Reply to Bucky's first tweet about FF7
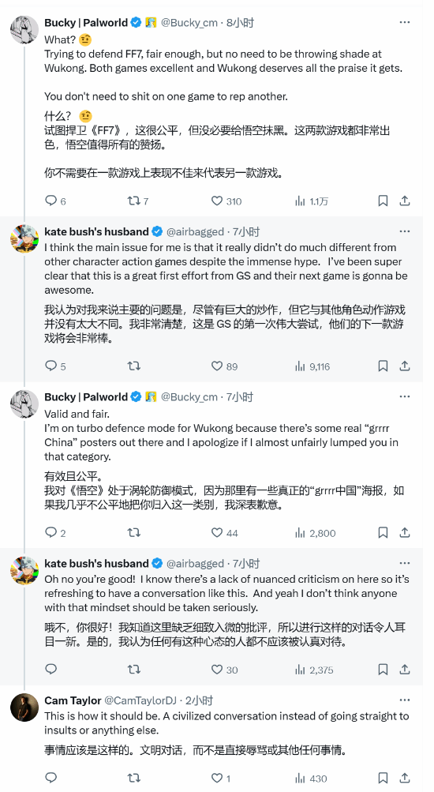The height and width of the screenshot is (792, 434). point(51,201)
